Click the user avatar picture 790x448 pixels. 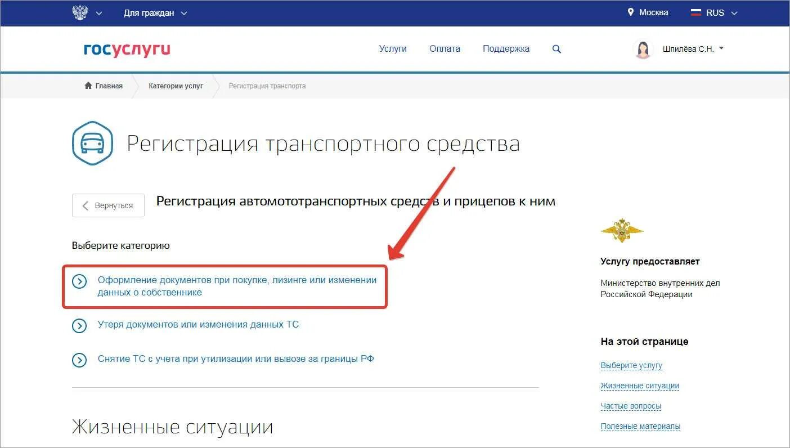643,49
